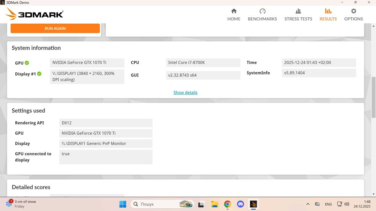Open the volume tray icon

tap(347, 204)
